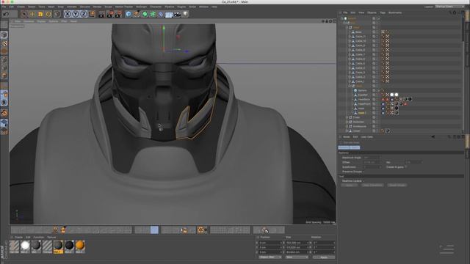Image resolution: width=470 pixels, height=264 pixels.
Task: Select the Mask.1 object in Object Manager
Action: 362,113
